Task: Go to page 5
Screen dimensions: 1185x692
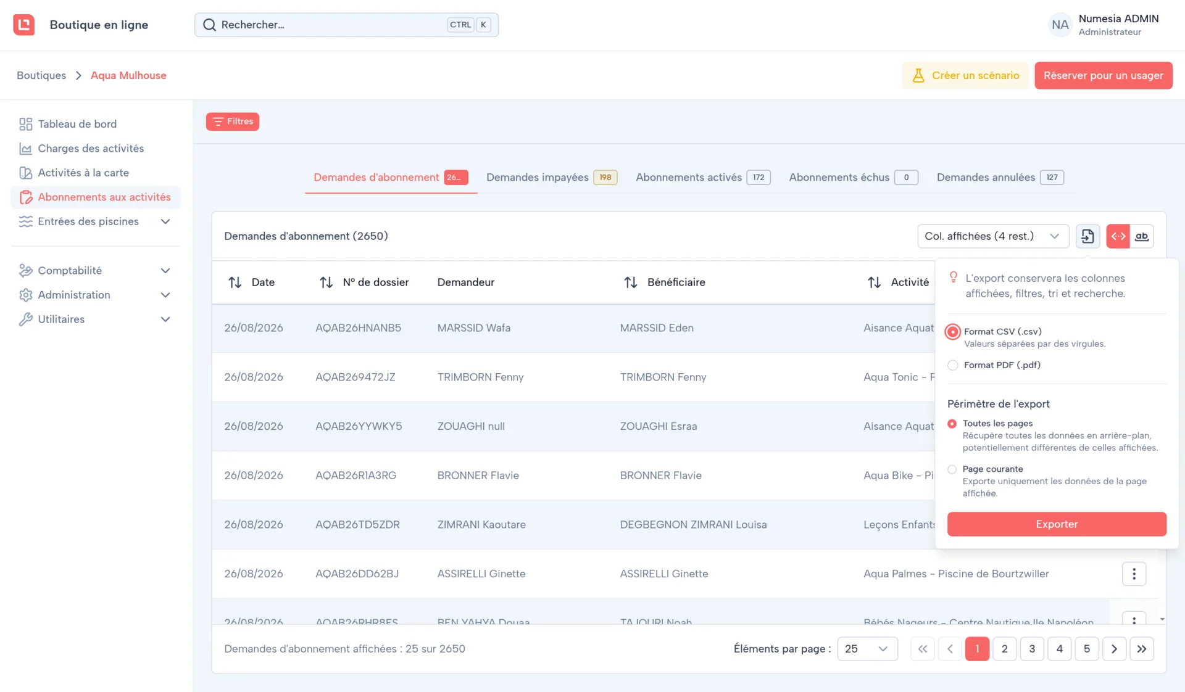Action: tap(1086, 649)
